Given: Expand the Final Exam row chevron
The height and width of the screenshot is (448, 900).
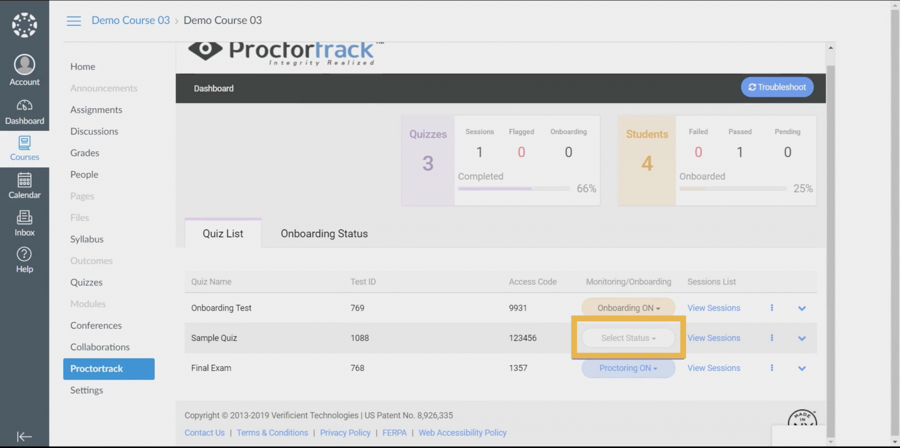Looking at the screenshot, I should [x=802, y=368].
